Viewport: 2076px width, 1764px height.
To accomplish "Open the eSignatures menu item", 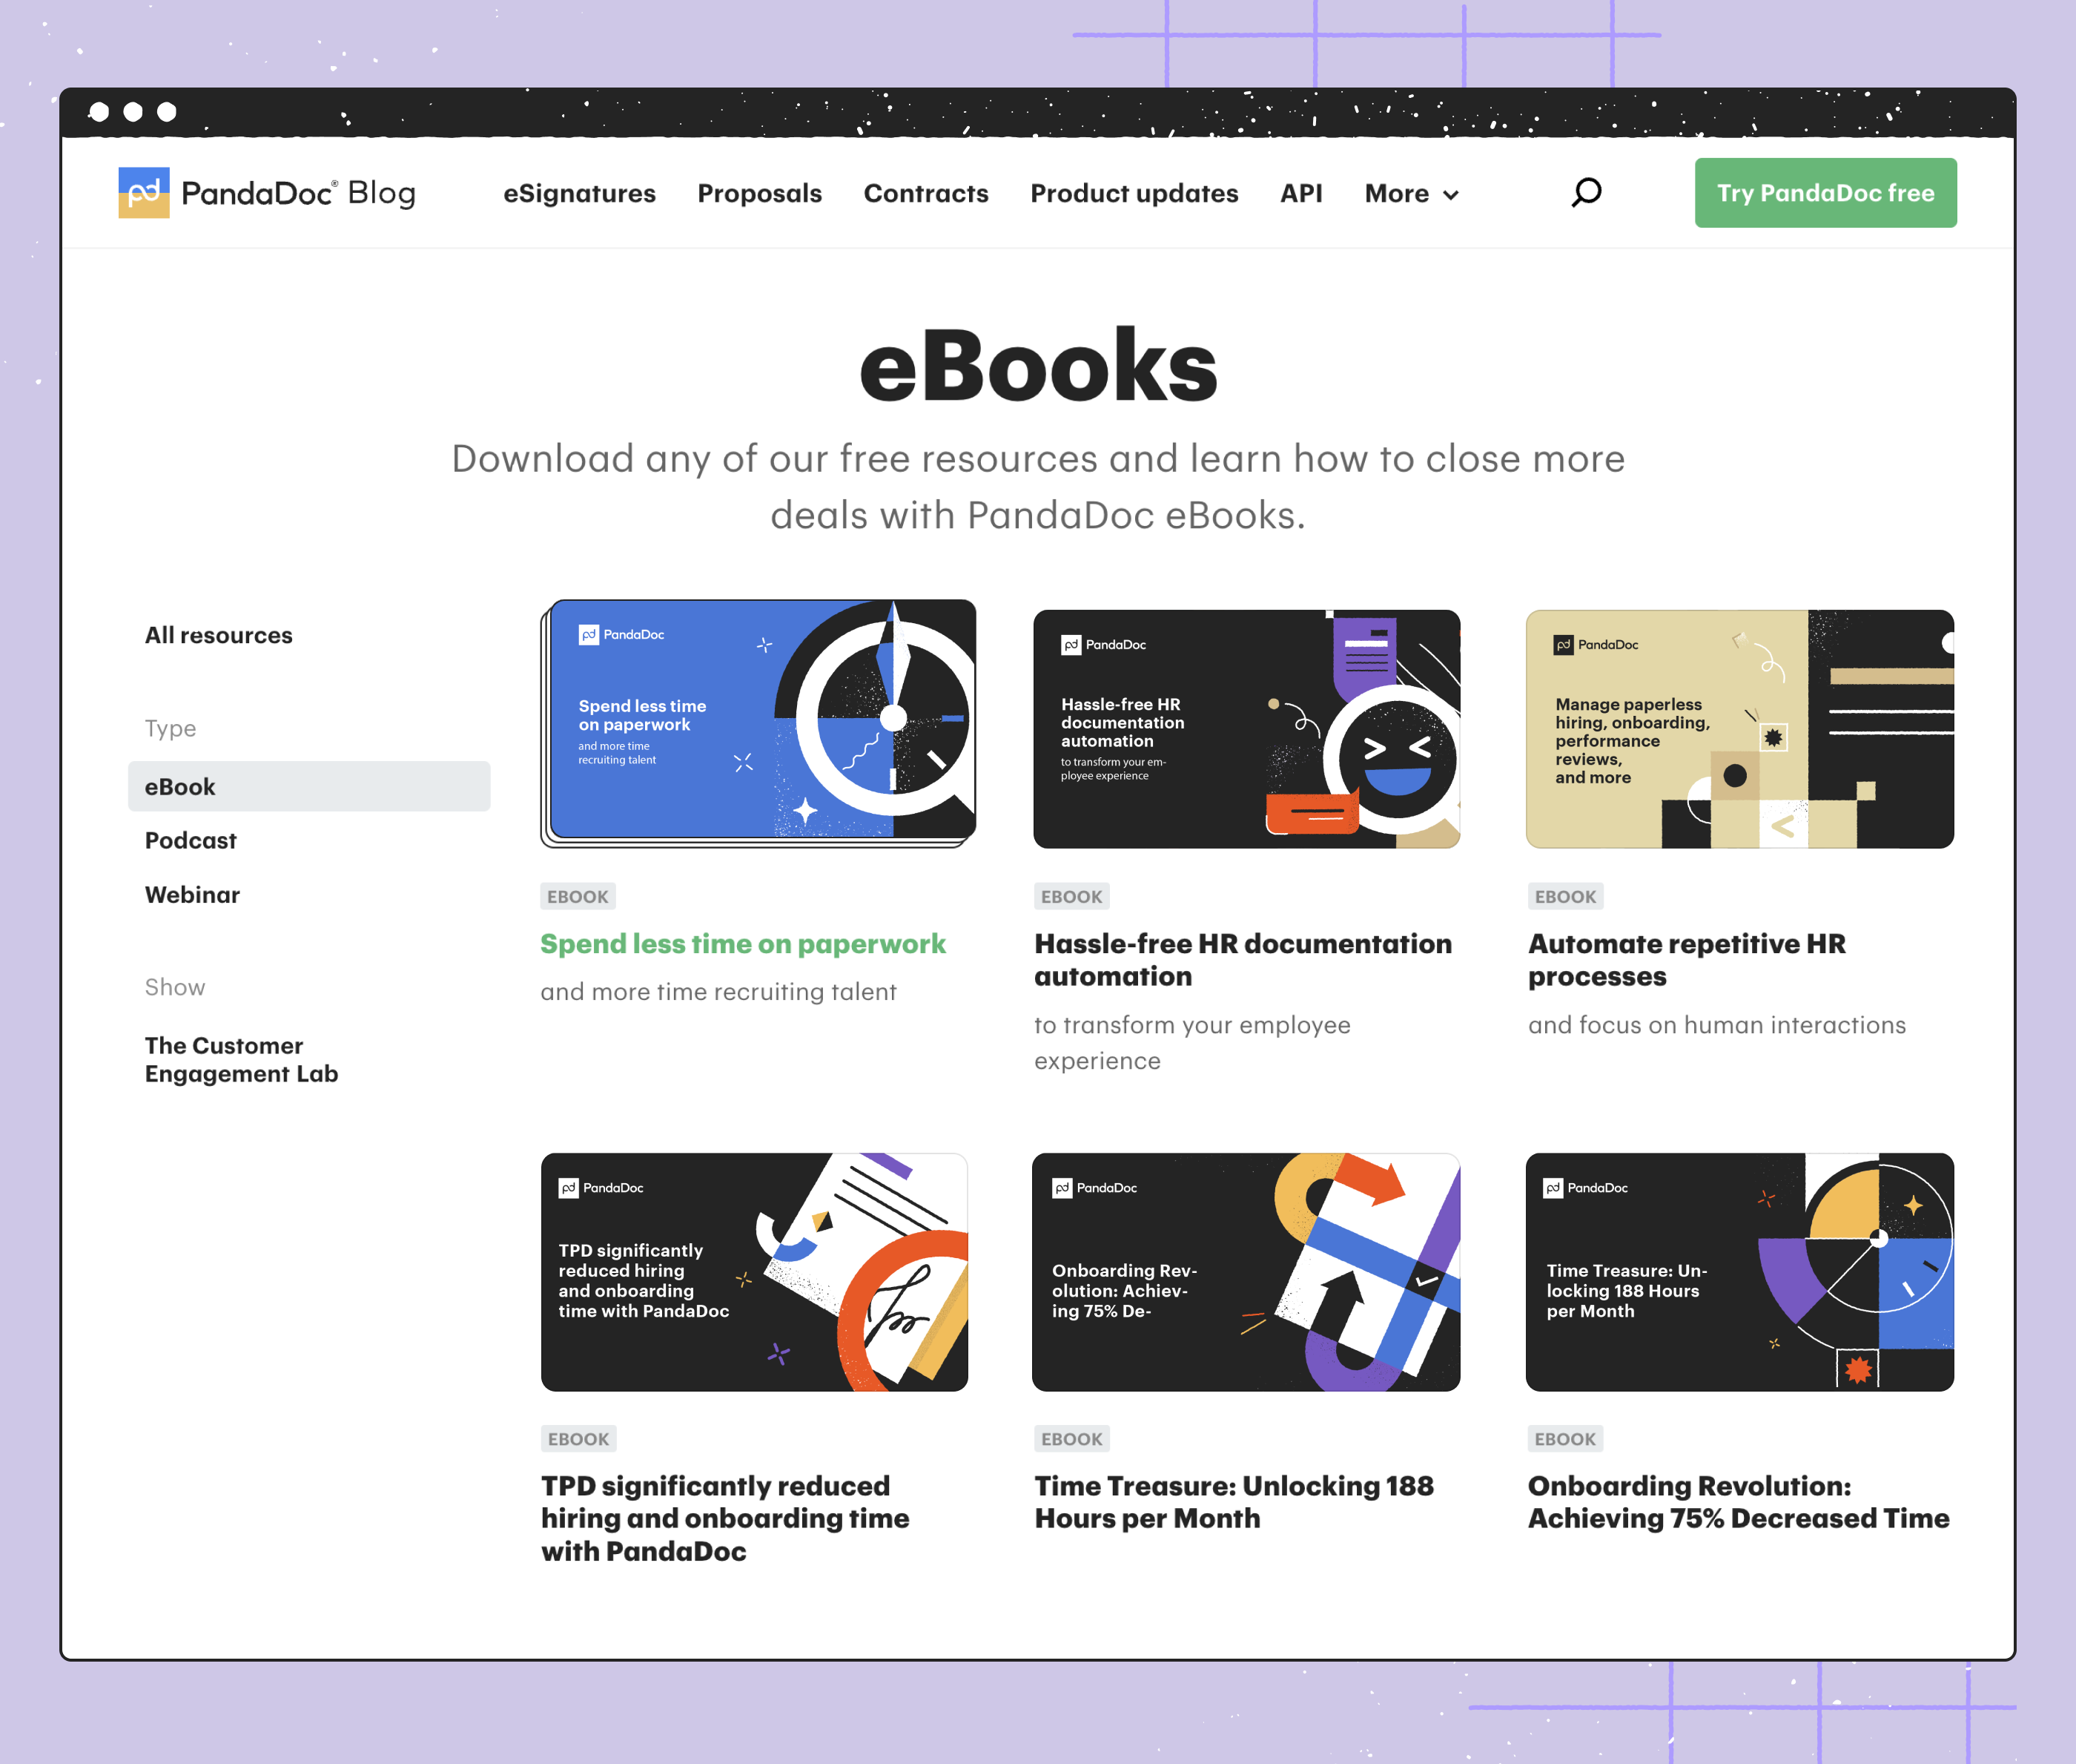I will (579, 193).
